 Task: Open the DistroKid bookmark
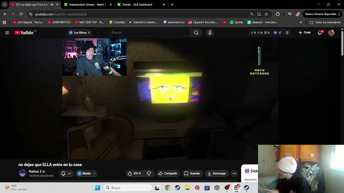117,23
